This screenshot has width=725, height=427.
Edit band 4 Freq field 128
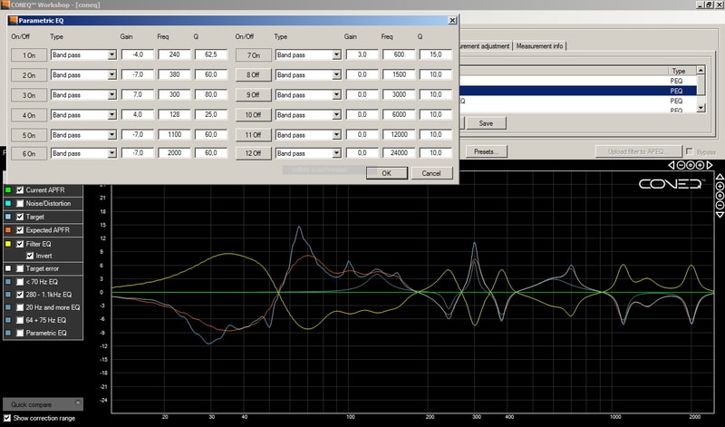pyautogui.click(x=174, y=114)
